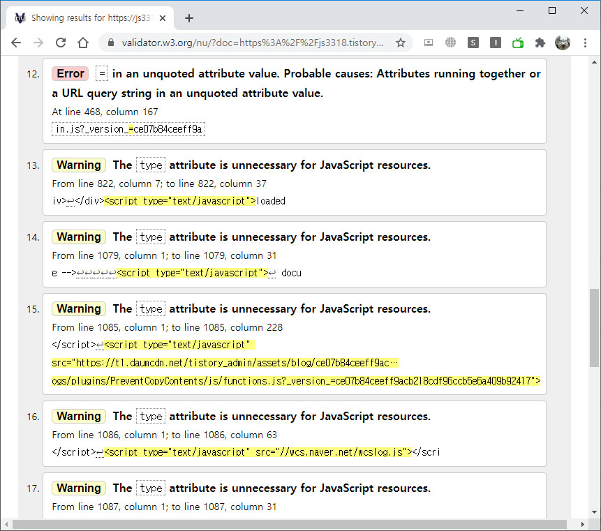Click the horizontal scrollbar thumb
Viewport: 601px width, 531px height.
point(290,524)
